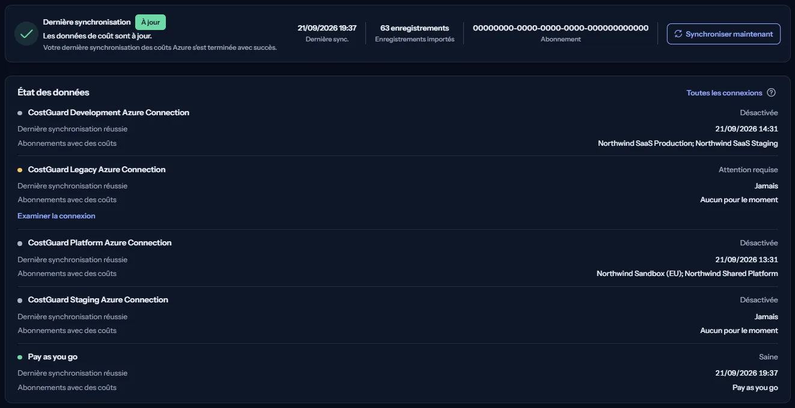Open the Examiner la connexion link
The width and height of the screenshot is (795, 408).
pyautogui.click(x=56, y=215)
